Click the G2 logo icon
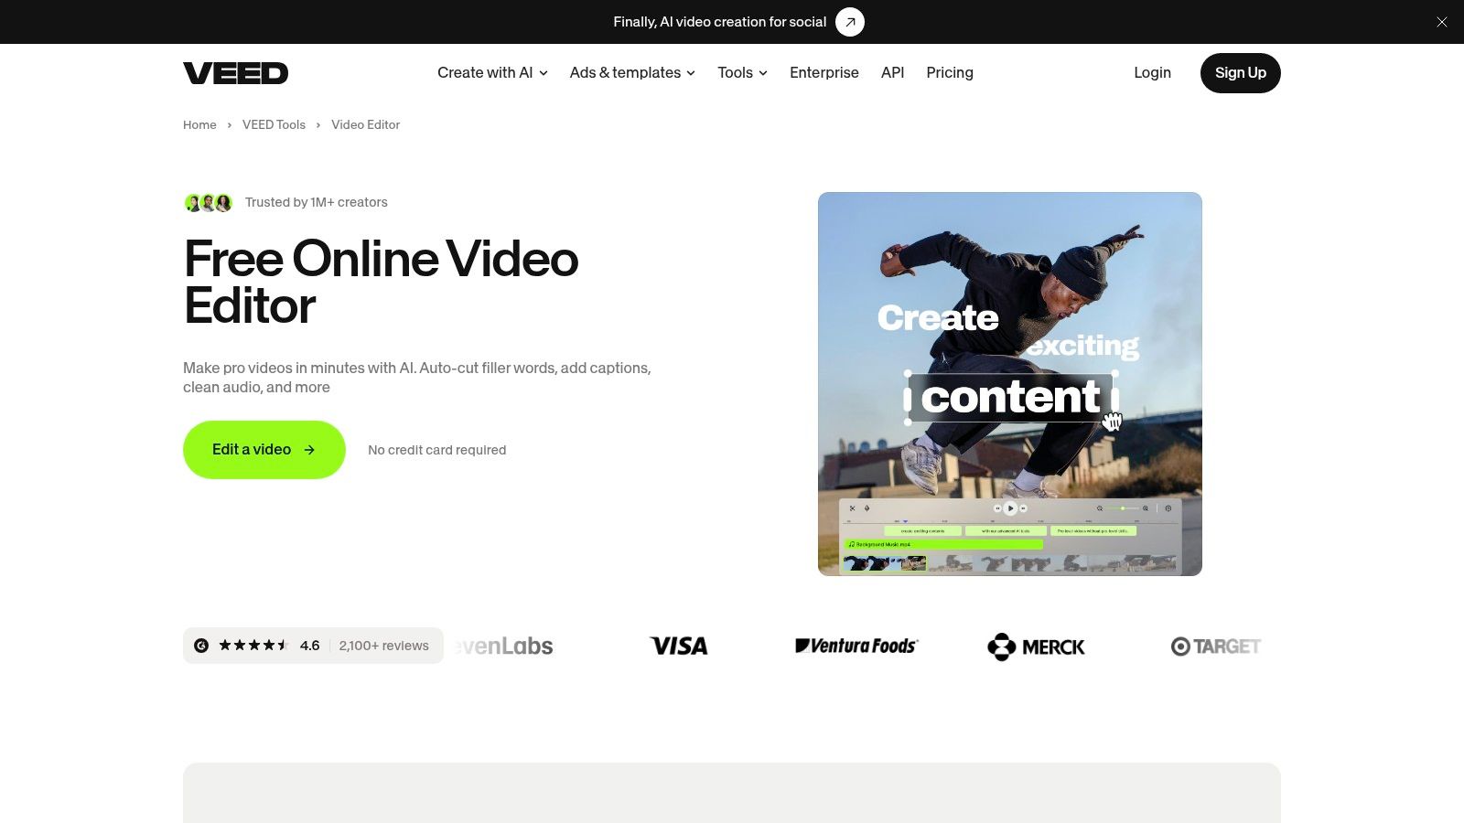Image resolution: width=1464 pixels, height=823 pixels. tap(201, 646)
